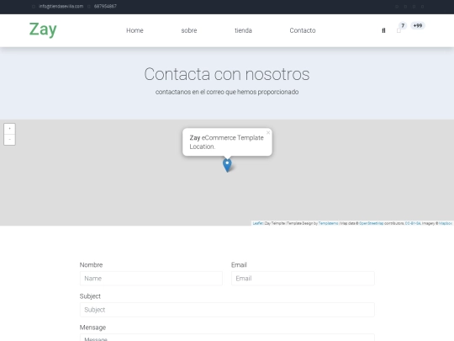
Task: Open the tienda menu item
Action: [243, 30]
